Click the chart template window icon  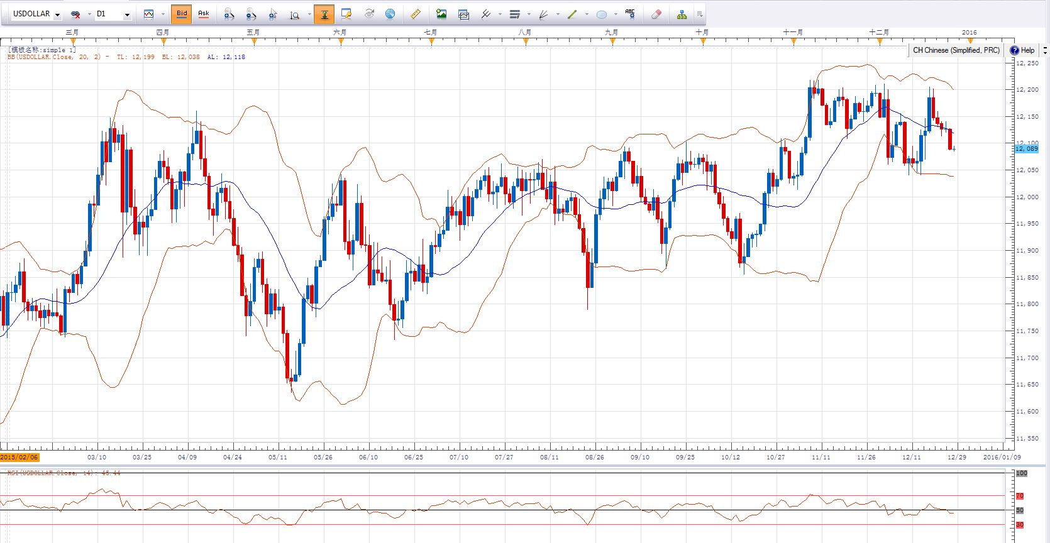[x=464, y=14]
